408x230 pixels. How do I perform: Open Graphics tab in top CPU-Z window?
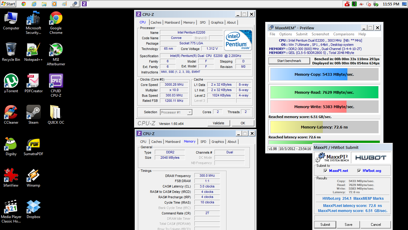(x=217, y=22)
